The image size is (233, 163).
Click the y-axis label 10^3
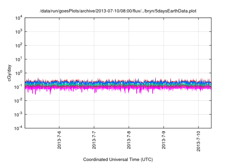19,32
